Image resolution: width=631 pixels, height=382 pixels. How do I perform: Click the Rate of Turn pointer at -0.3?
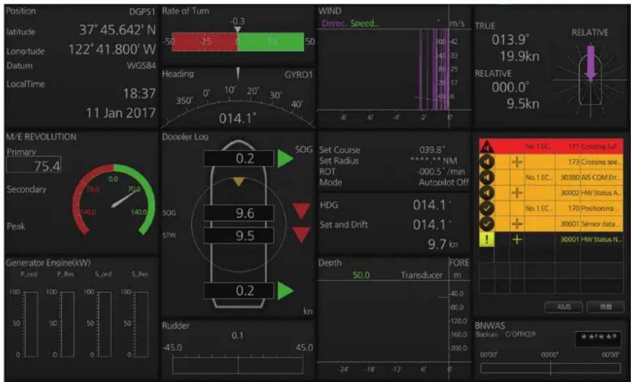pos(238,30)
